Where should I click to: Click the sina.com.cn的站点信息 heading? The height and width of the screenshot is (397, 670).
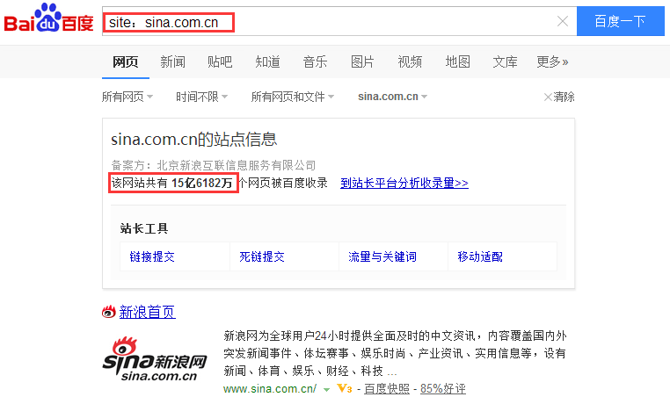194,139
